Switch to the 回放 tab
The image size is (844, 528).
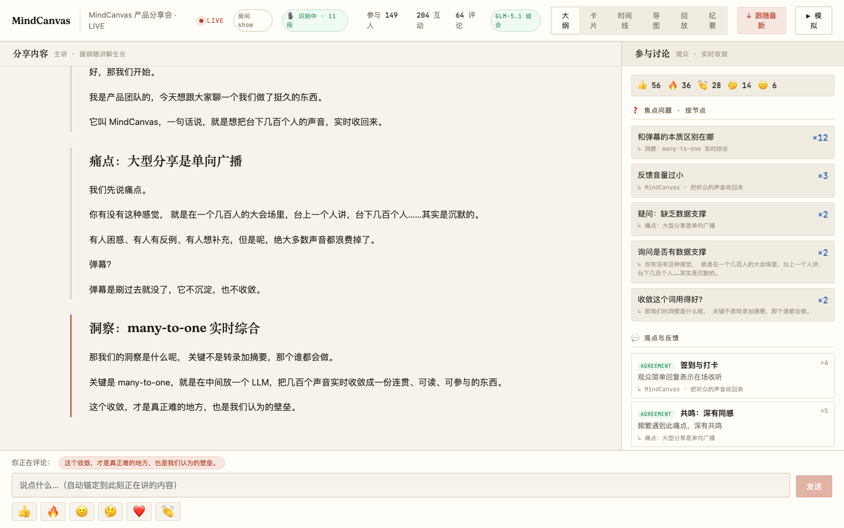pyautogui.click(x=685, y=21)
